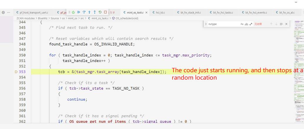Click line number 350 in gutter
The width and height of the screenshot is (304, 129).
[x=22, y=55]
